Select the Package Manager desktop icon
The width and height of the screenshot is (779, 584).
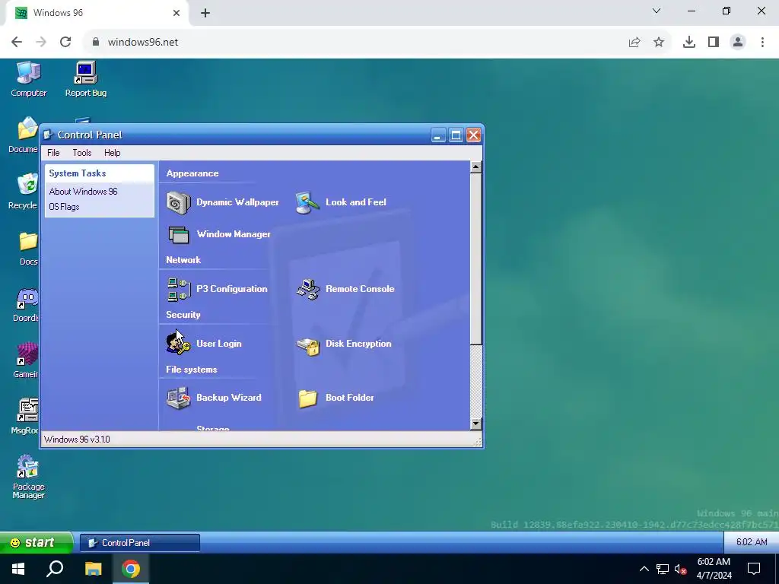pos(28,477)
